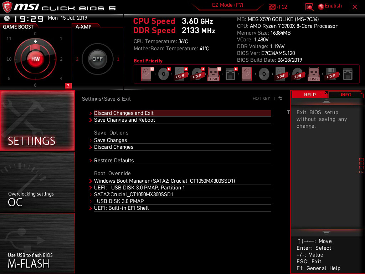The height and width of the screenshot is (274, 365).
Task: Toggle the Game Boost HW knob
Action: tap(35, 59)
